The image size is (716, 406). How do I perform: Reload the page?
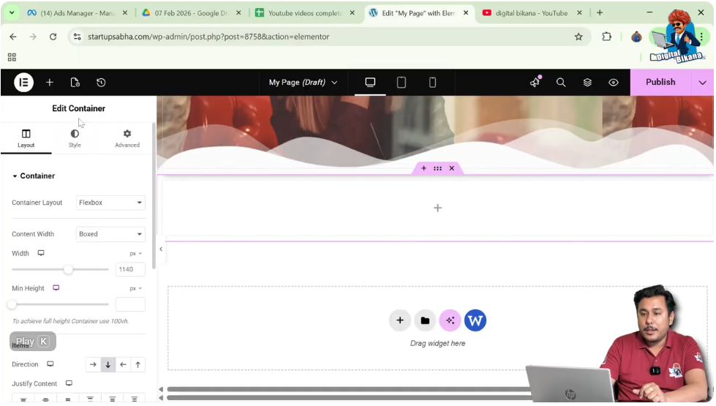point(53,37)
